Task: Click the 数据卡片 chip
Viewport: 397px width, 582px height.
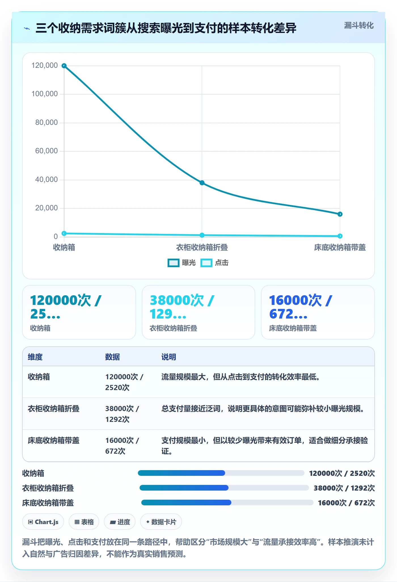Action: pos(161,522)
